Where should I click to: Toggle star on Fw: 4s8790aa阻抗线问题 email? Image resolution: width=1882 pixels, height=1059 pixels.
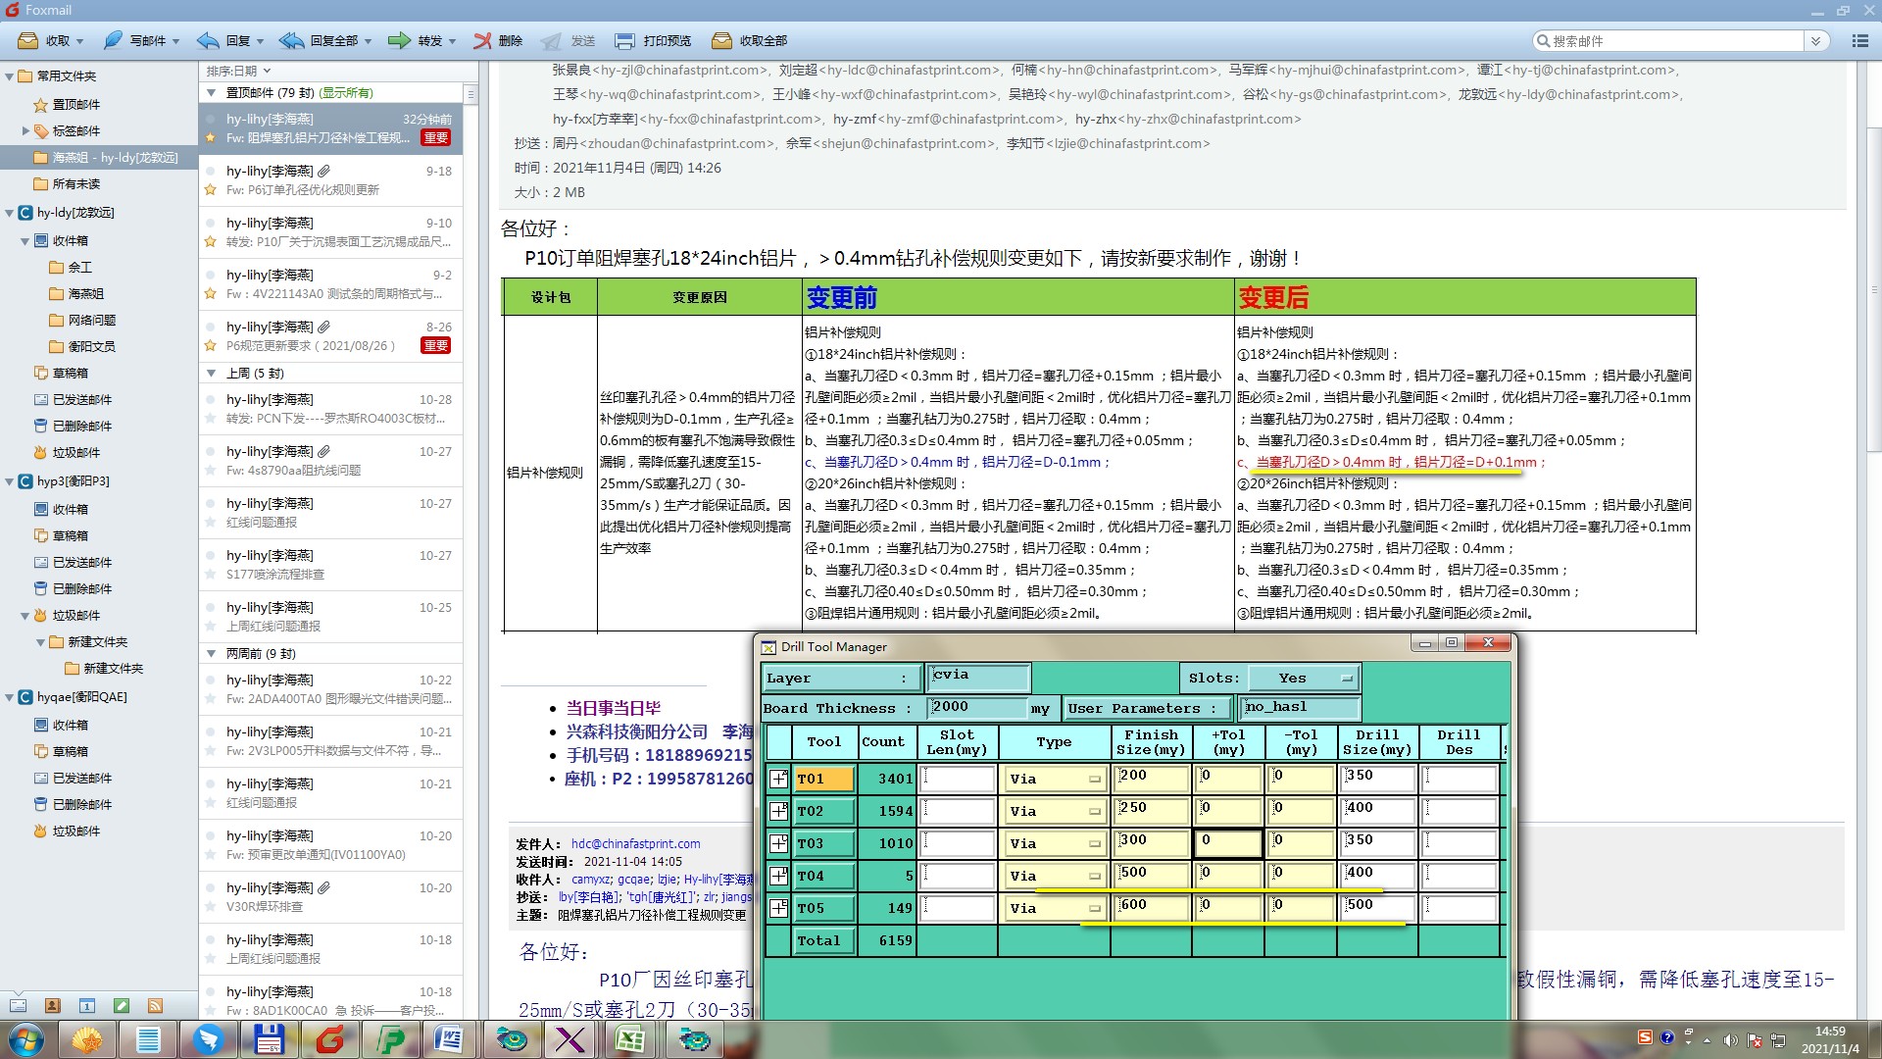coord(210,471)
